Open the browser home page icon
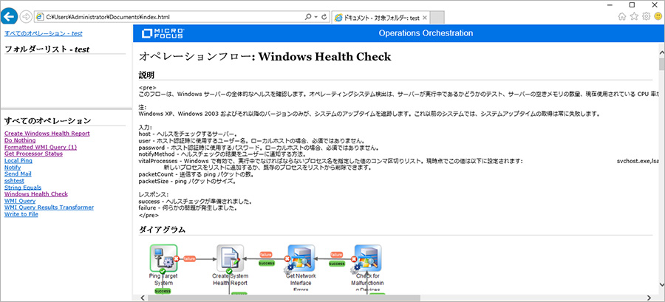Image resolution: width=665 pixels, height=302 pixels. pos(622,16)
